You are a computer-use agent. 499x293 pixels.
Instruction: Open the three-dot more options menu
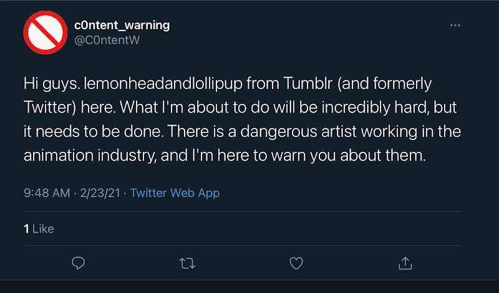455,25
